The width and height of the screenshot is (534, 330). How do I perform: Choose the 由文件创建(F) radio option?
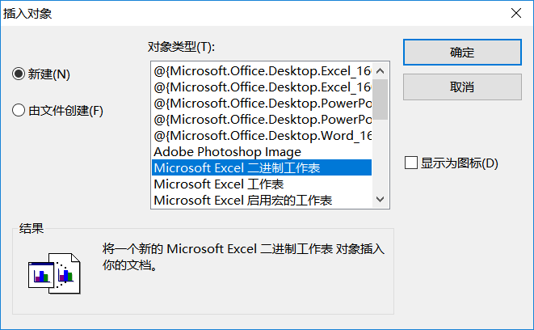coord(19,111)
